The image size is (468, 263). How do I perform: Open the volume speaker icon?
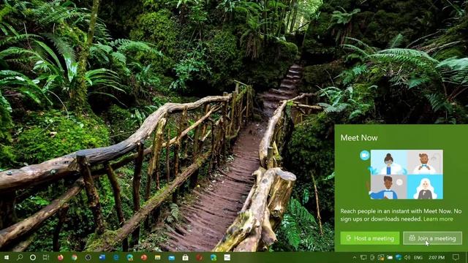tap(407, 257)
